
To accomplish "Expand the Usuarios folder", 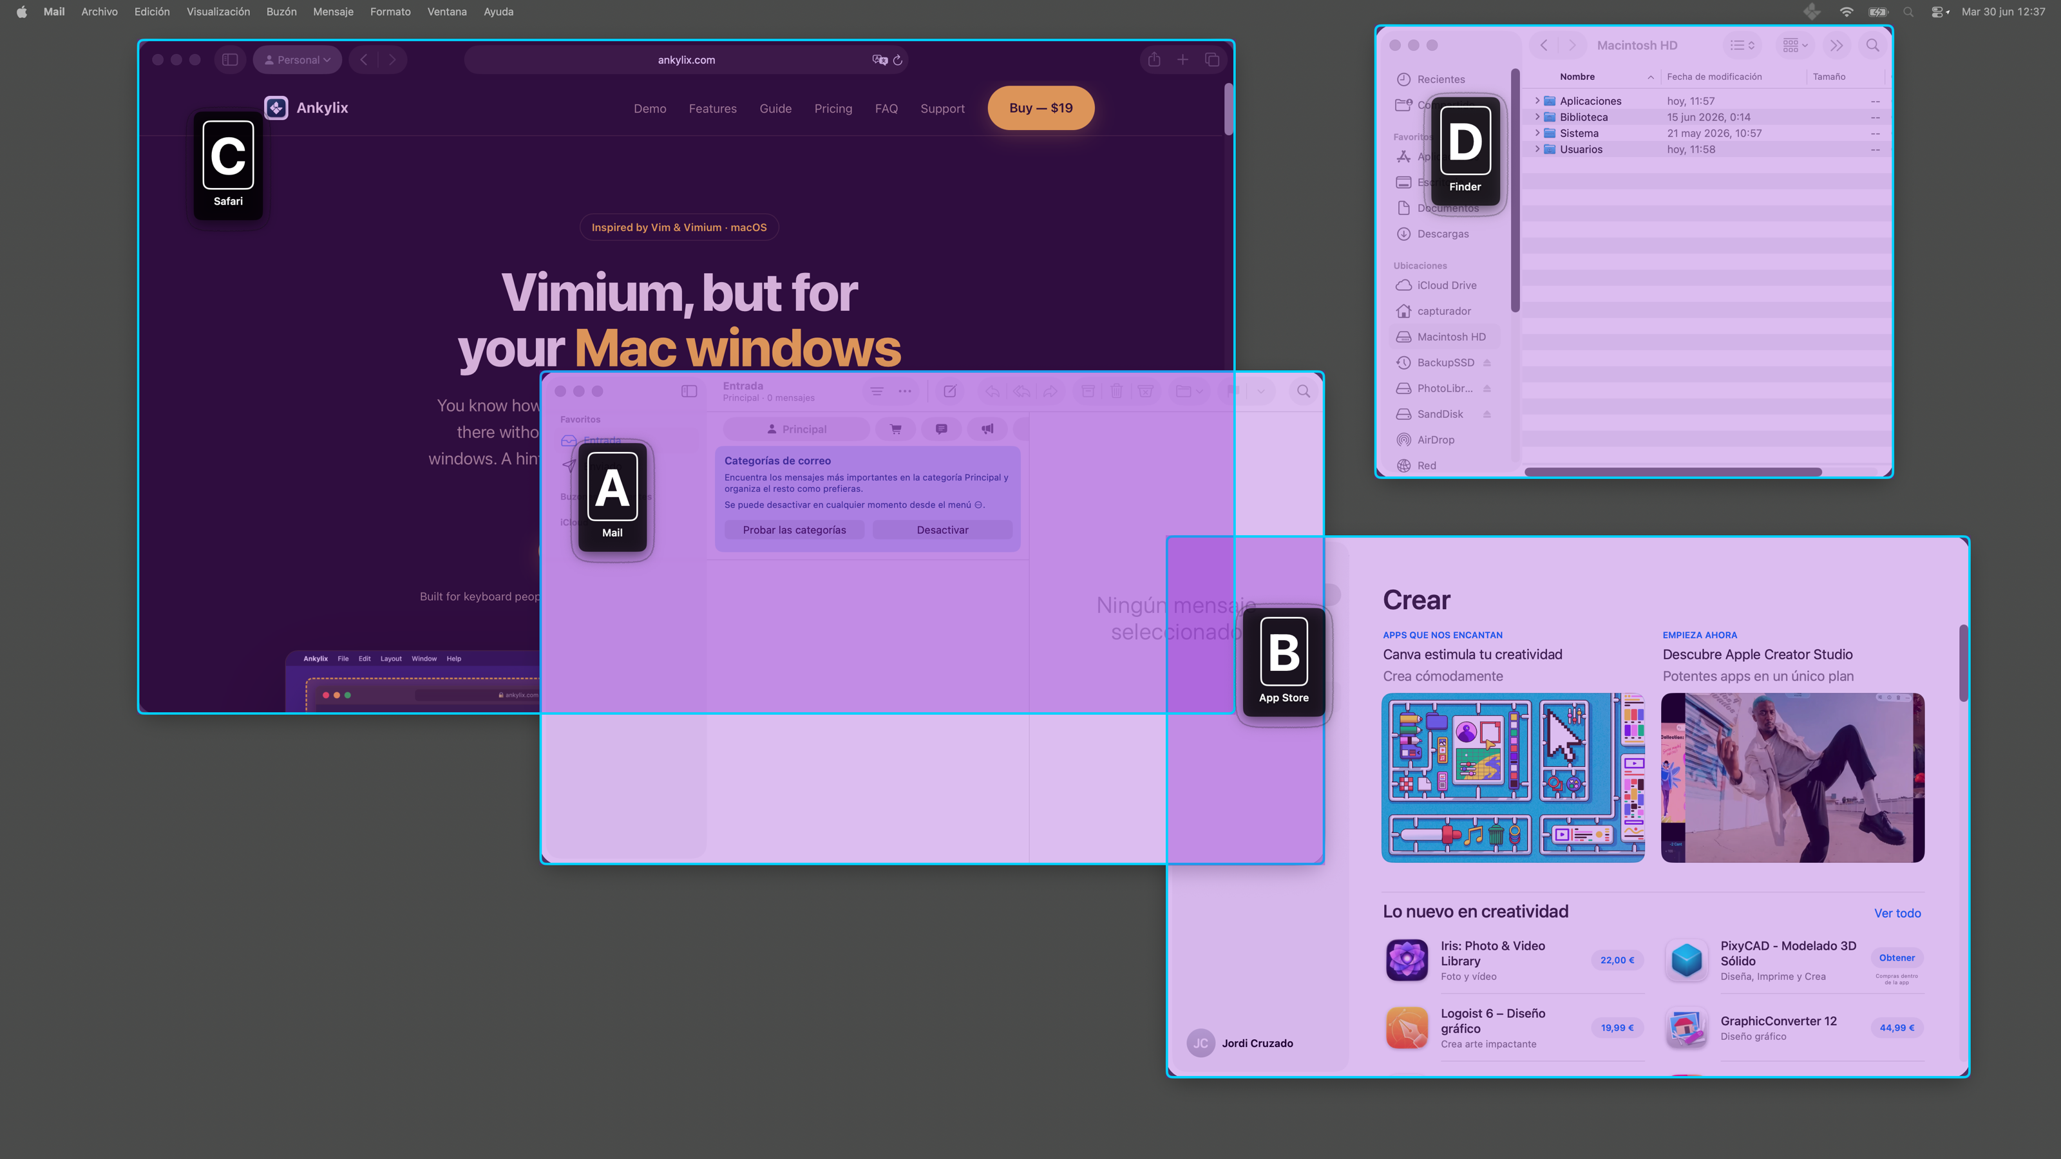I will click(x=1537, y=149).
